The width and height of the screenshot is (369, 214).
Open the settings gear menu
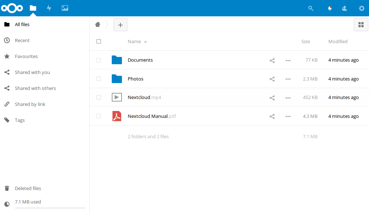coord(362,8)
